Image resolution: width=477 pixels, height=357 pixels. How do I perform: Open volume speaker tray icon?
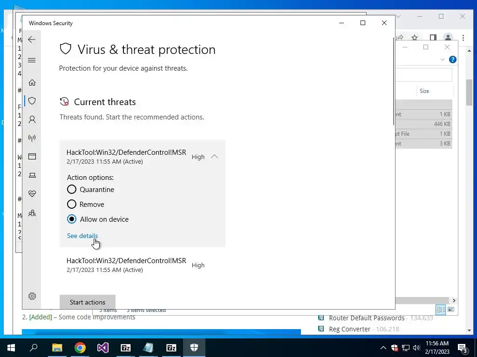(416, 348)
